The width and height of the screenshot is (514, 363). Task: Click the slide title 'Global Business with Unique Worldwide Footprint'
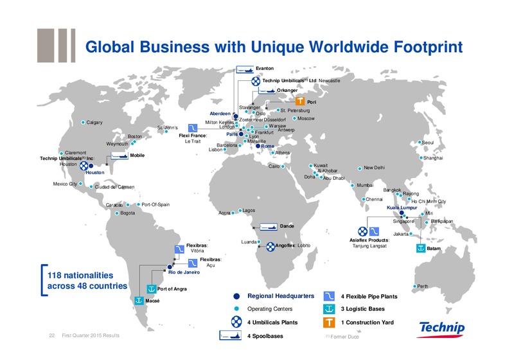click(x=274, y=46)
